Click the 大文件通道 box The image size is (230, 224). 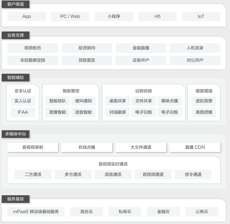tap(141, 147)
